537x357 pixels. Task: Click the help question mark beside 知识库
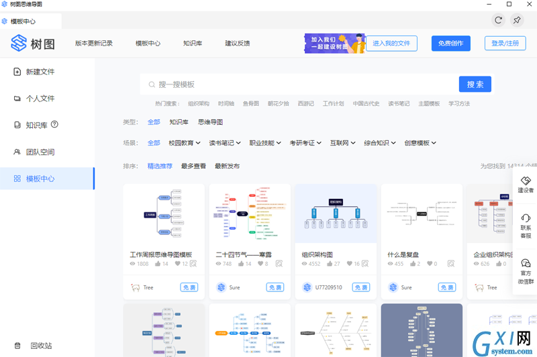(54, 125)
